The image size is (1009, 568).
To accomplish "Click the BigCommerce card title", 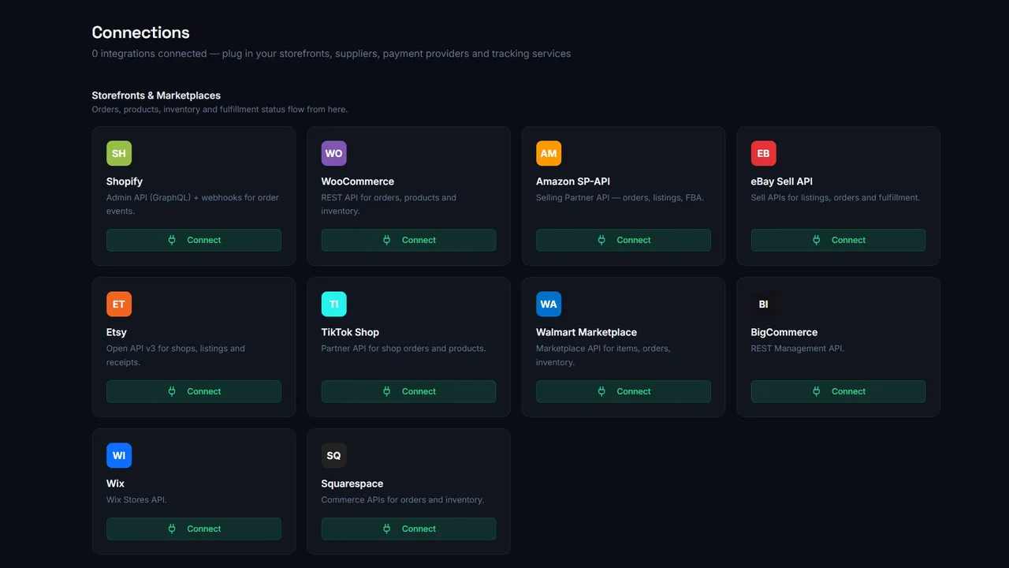I will [784, 332].
